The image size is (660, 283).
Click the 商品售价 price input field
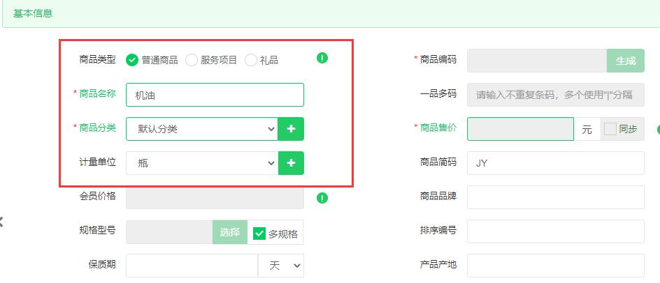coord(520,129)
